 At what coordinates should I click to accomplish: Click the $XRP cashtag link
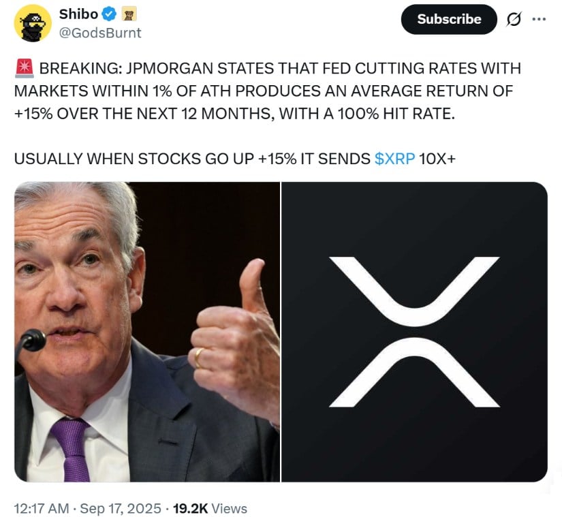pyautogui.click(x=394, y=159)
